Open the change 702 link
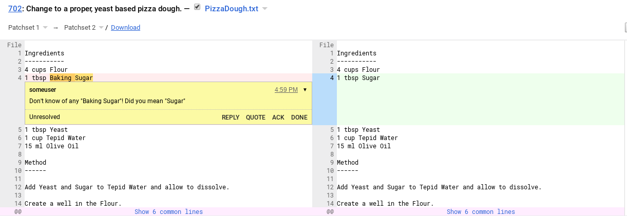This screenshot has height=216, width=627. (x=15, y=9)
